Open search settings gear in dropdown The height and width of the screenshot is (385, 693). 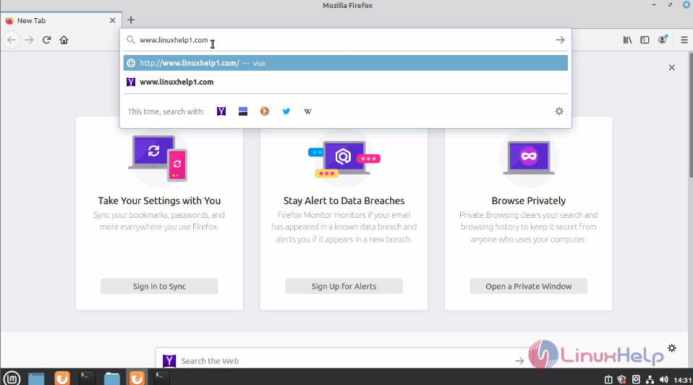[559, 111]
